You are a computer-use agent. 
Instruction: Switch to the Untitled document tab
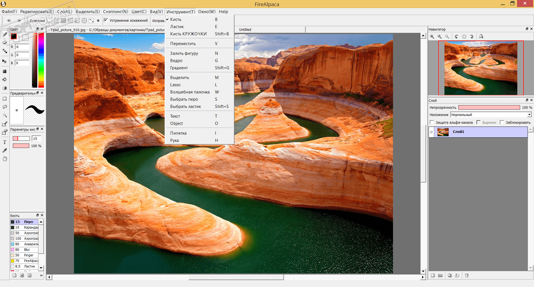click(x=245, y=30)
